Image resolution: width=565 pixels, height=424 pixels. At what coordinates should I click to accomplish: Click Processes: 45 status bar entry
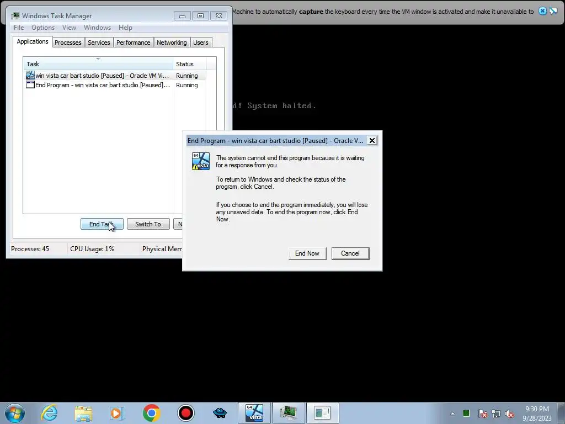coord(30,249)
